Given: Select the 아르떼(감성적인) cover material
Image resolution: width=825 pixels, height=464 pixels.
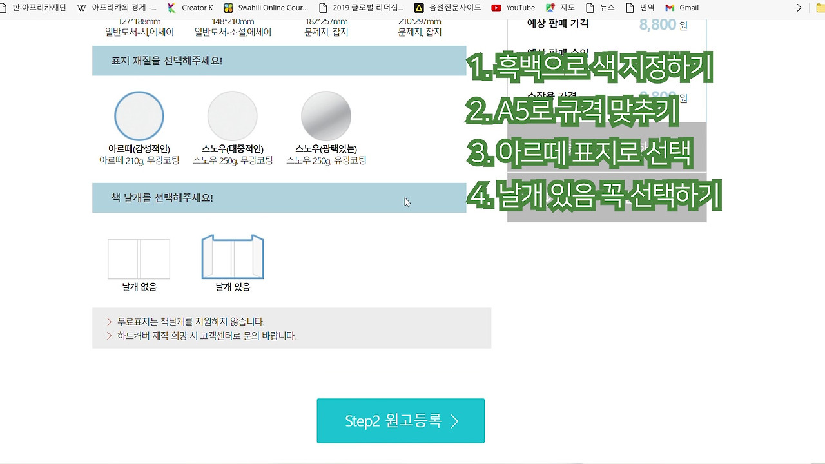Looking at the screenshot, I should tap(139, 128).
